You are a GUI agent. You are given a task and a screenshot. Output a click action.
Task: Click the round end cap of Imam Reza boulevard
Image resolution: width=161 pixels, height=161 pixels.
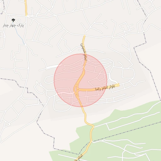pyautogui.click(x=118, y=85)
